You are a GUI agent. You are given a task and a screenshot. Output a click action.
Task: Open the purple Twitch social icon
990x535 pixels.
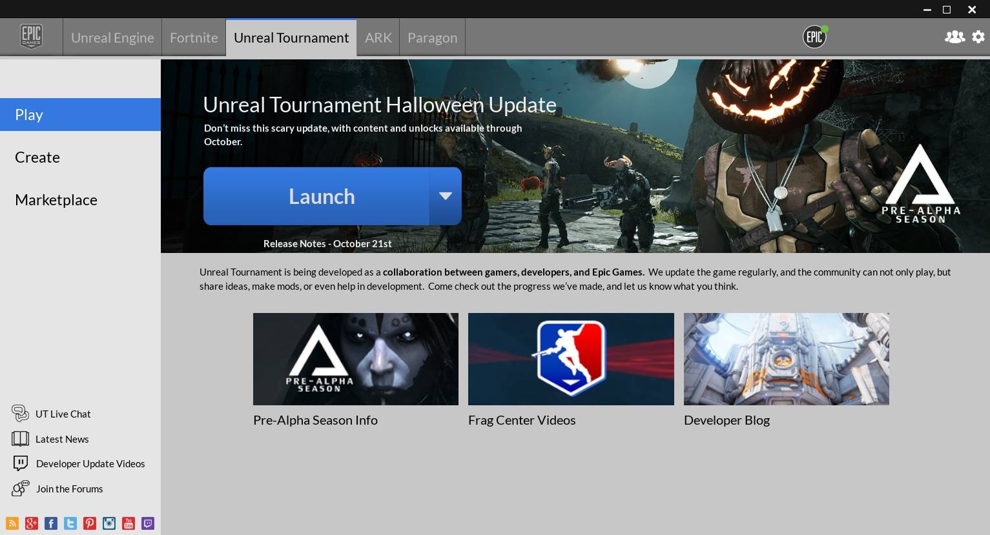coord(148,523)
